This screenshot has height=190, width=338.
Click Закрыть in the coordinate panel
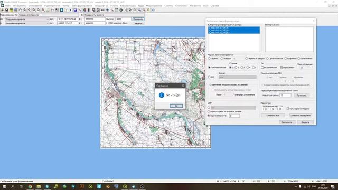[x=138, y=23]
